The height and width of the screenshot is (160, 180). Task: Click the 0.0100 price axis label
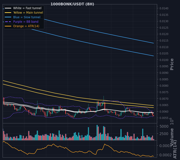click(x=164, y=60)
